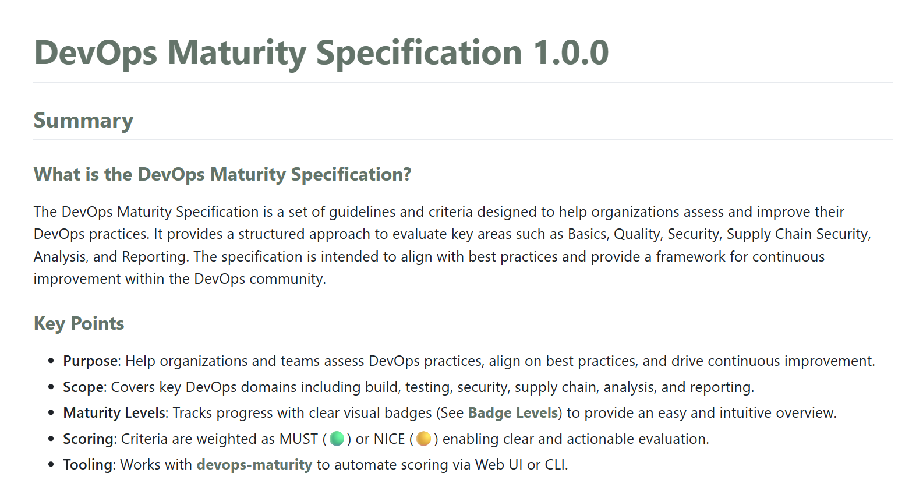Click the bullet marker before Maturity Levels
This screenshot has width=923, height=487.
[x=51, y=413]
